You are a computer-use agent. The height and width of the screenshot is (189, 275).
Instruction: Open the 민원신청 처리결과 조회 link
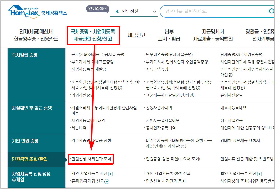[90, 159]
